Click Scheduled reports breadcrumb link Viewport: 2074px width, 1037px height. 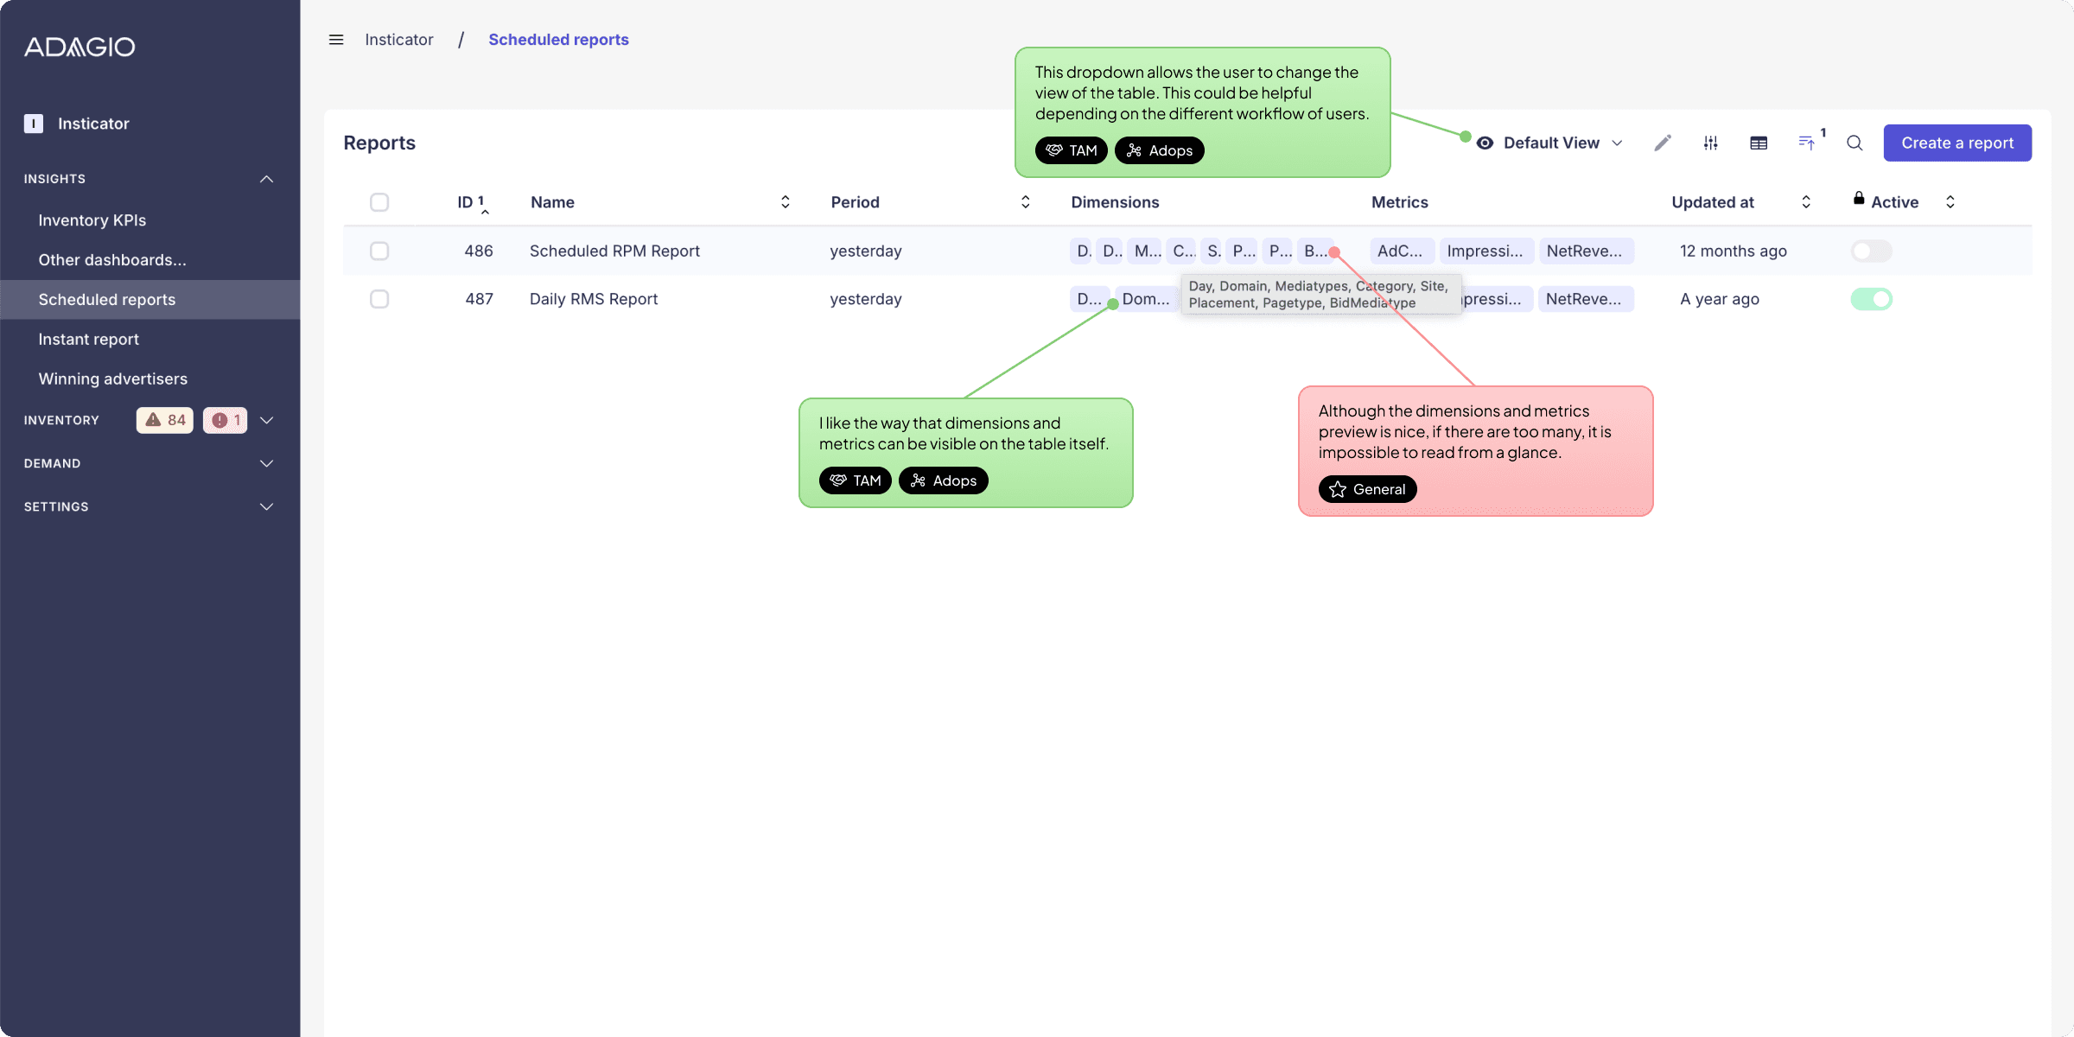[x=558, y=40]
